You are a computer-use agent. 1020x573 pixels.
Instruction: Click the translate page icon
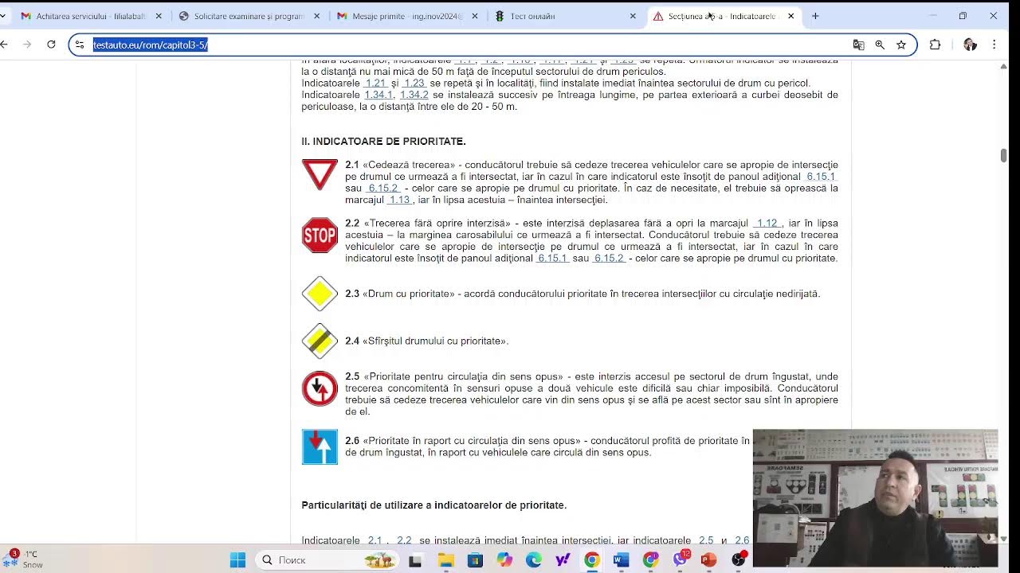(858, 45)
